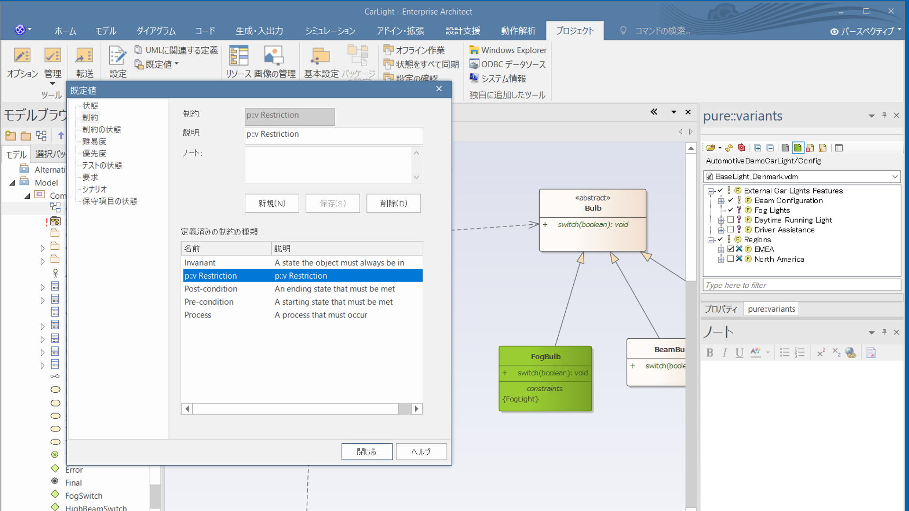Click the Type here to filter field
Viewport: 909px width, 511px height.
pyautogui.click(x=802, y=285)
